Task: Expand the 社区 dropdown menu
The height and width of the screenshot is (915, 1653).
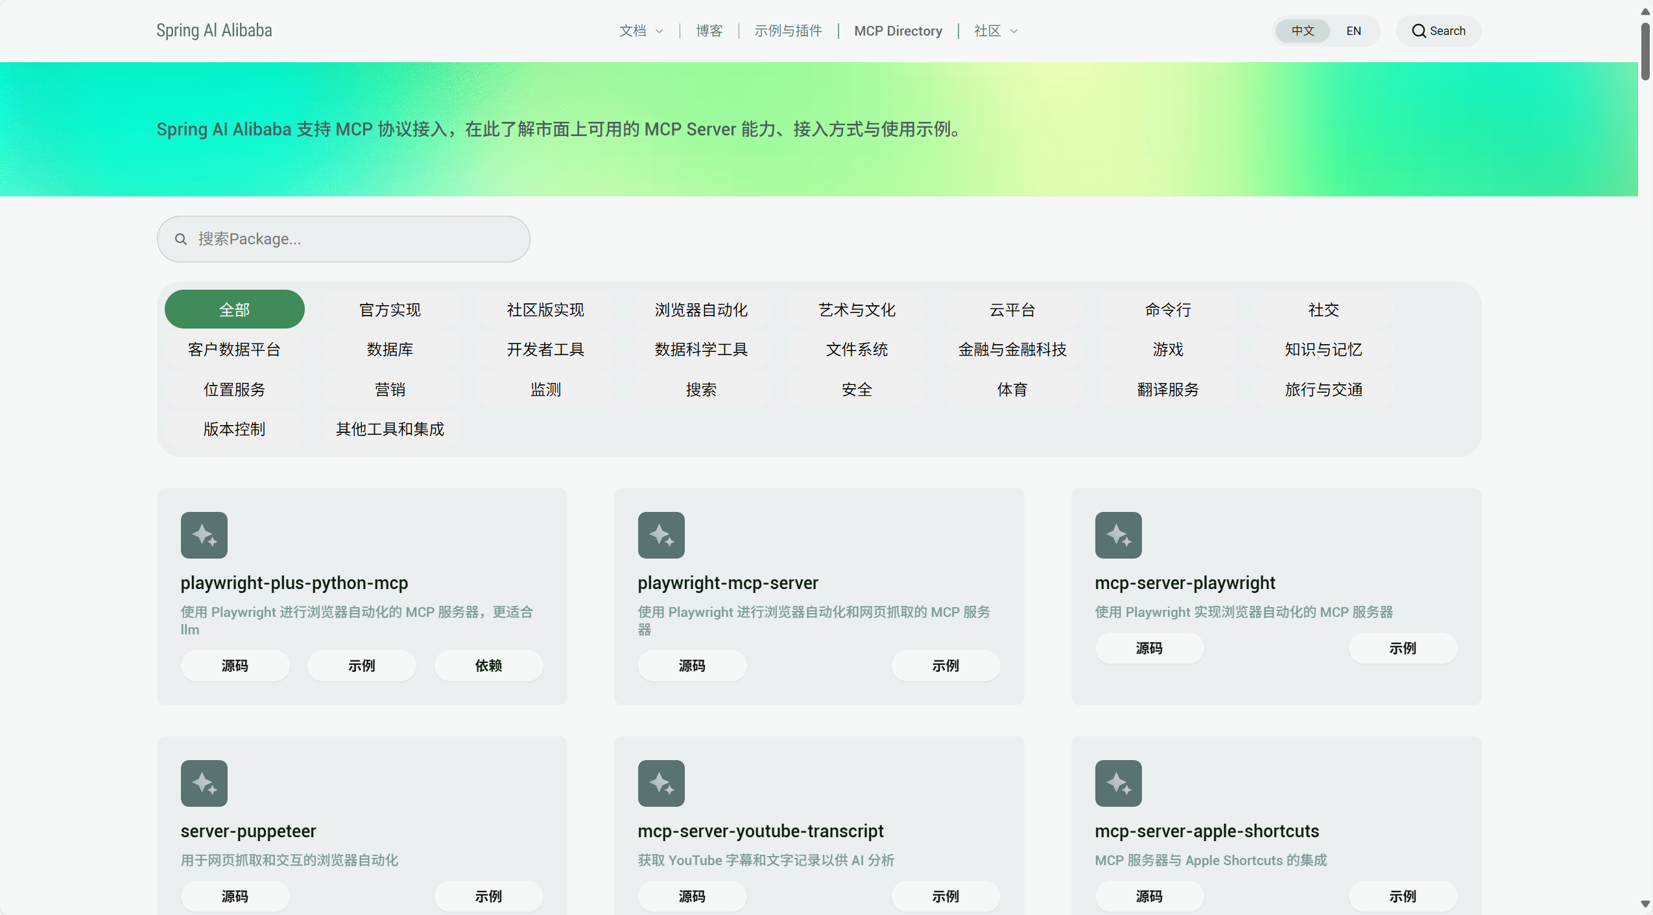Action: coord(996,31)
